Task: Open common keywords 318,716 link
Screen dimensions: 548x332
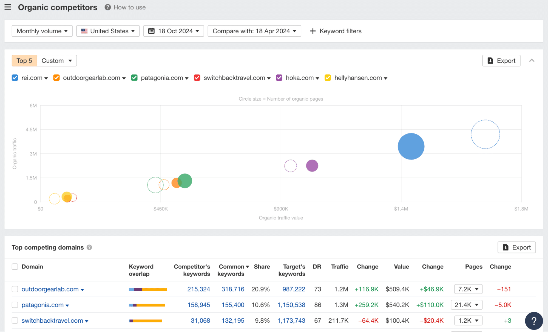Action: coord(233,289)
